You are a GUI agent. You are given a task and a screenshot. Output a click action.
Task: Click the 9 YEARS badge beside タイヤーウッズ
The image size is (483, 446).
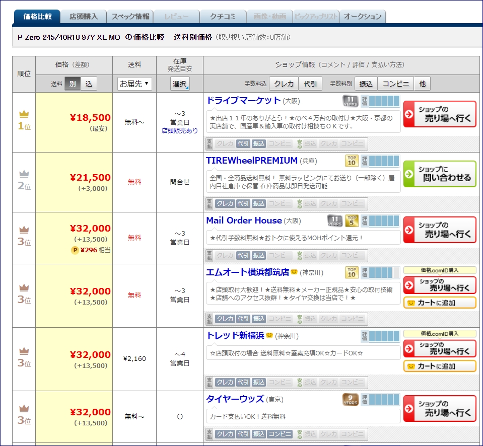(x=350, y=400)
